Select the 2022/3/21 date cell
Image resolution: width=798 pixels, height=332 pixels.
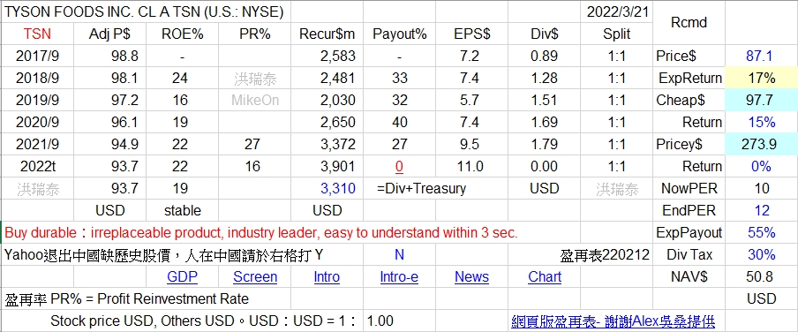click(x=617, y=11)
